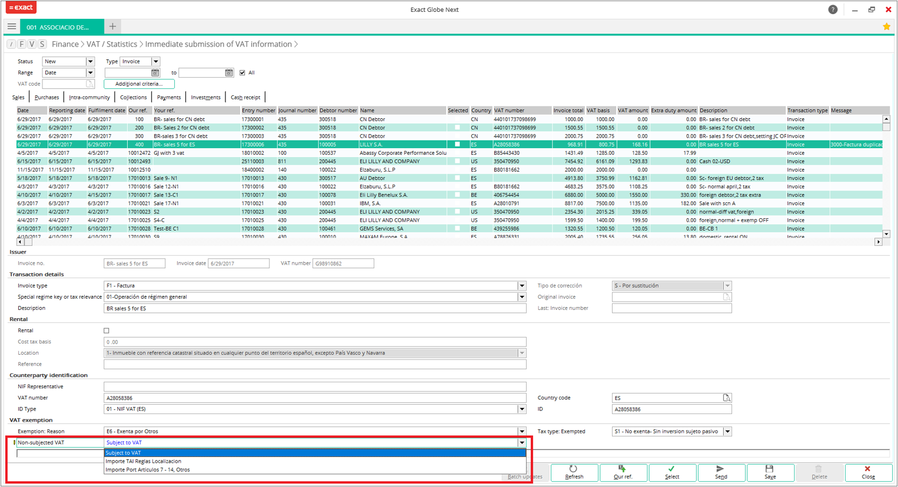Image resolution: width=898 pixels, height=487 pixels.
Task: Switch to the Intra-community tab
Action: (x=89, y=98)
